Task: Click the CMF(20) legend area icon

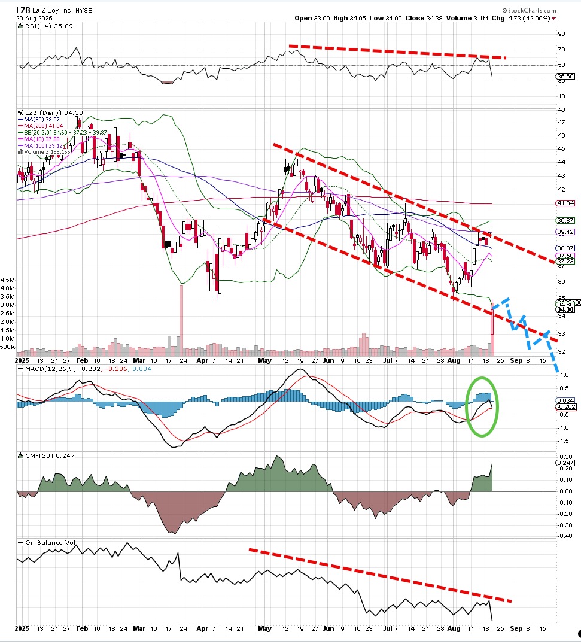Action: tap(20, 456)
